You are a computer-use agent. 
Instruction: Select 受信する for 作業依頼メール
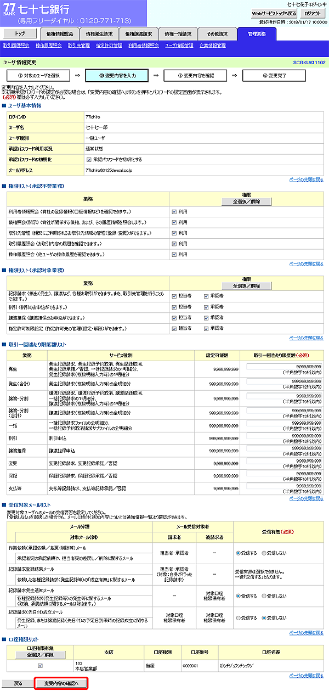tap(239, 553)
